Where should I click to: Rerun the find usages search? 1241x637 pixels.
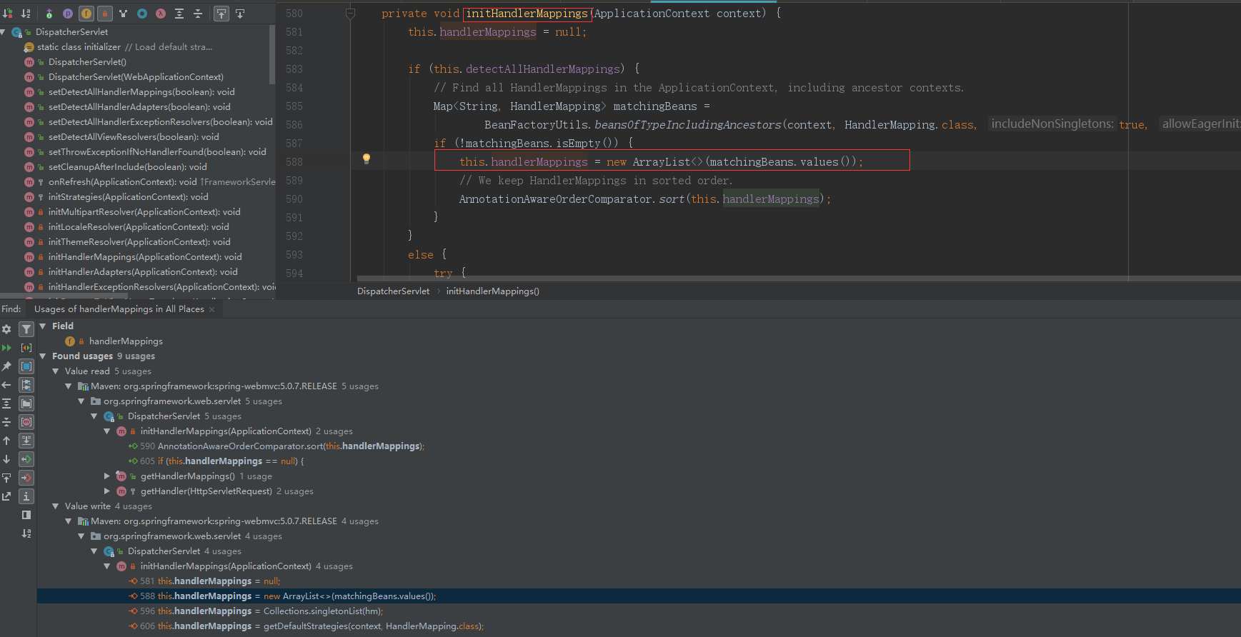[x=6, y=348]
